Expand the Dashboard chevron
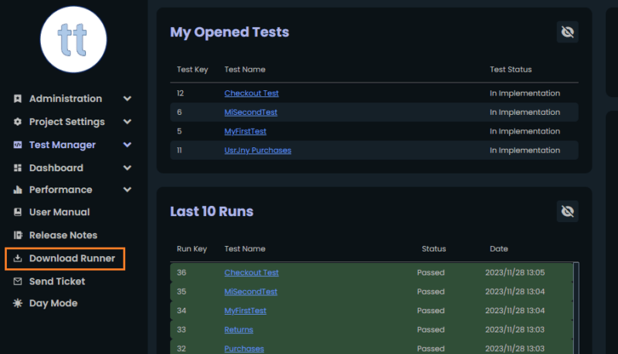Image resolution: width=618 pixels, height=354 pixels. (x=127, y=168)
